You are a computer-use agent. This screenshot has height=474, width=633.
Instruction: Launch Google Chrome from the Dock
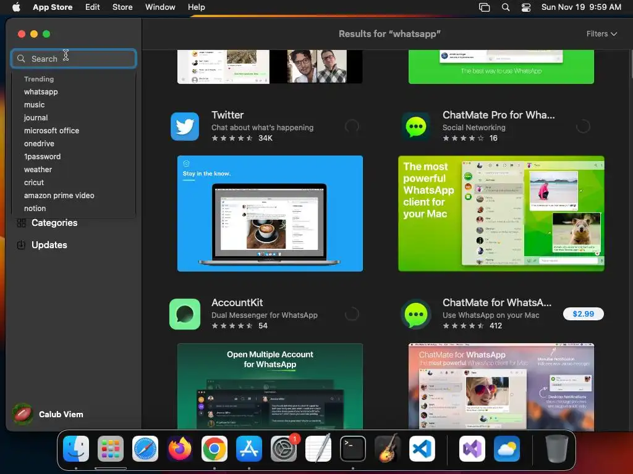coord(215,449)
